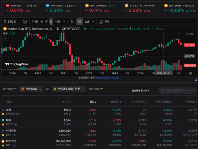Click the coin search input field
This screenshot has width=198, height=149.
[x=178, y=91]
